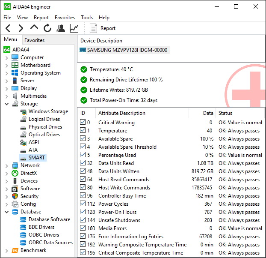Select the Network icon in tree
Screen dimensions: 266x258
coord(15,165)
